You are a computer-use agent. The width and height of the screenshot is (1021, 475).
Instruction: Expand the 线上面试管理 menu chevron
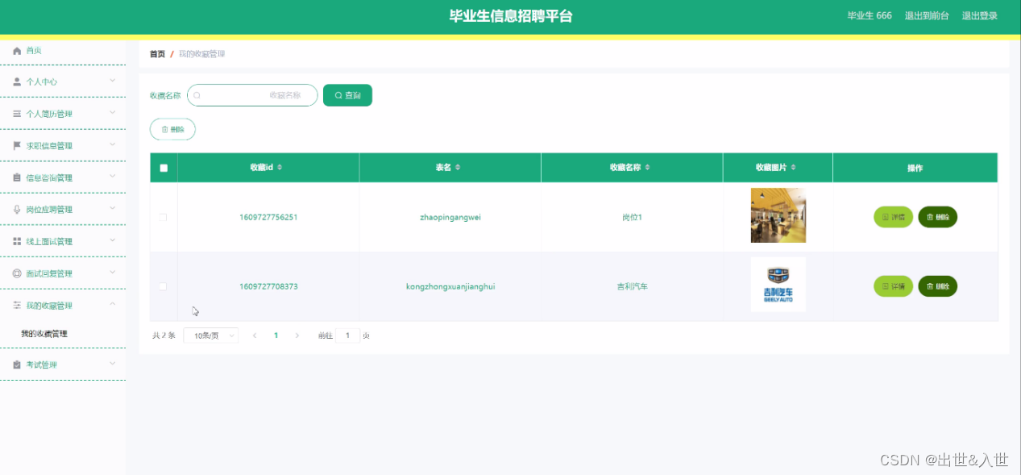(113, 240)
